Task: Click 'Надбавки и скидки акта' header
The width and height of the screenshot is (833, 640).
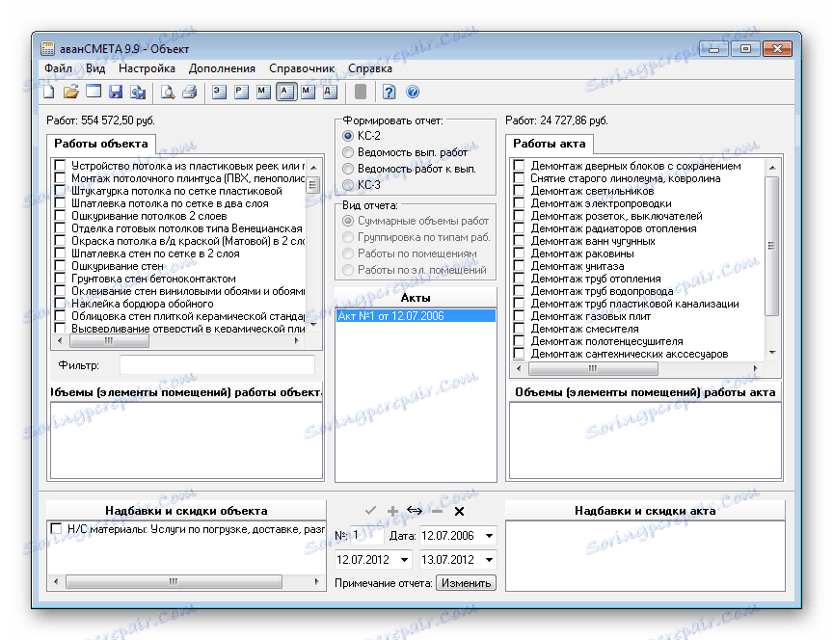Action: tap(645, 511)
